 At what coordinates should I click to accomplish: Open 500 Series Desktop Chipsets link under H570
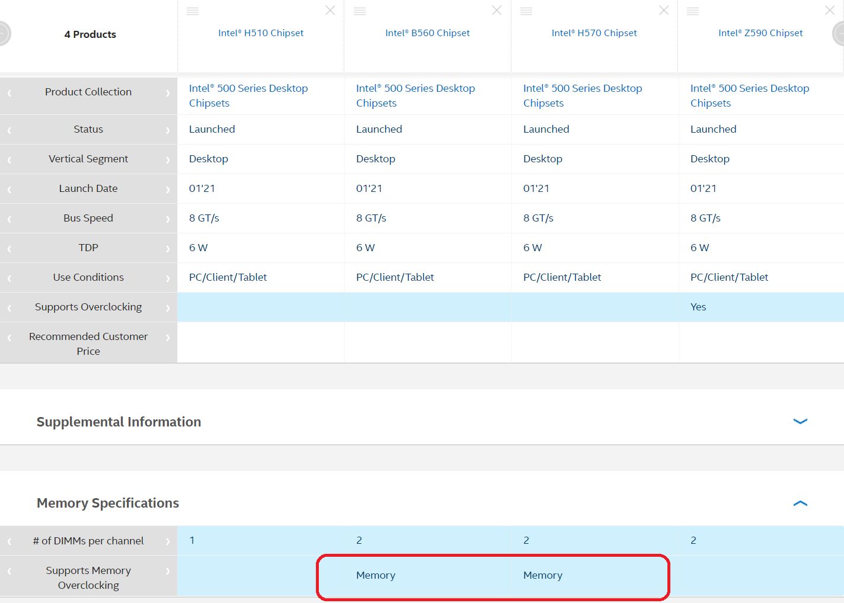point(583,95)
